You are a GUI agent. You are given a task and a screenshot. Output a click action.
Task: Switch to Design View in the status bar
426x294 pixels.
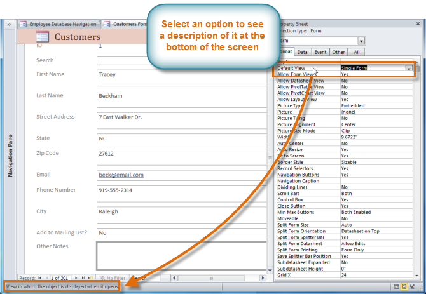(413, 286)
